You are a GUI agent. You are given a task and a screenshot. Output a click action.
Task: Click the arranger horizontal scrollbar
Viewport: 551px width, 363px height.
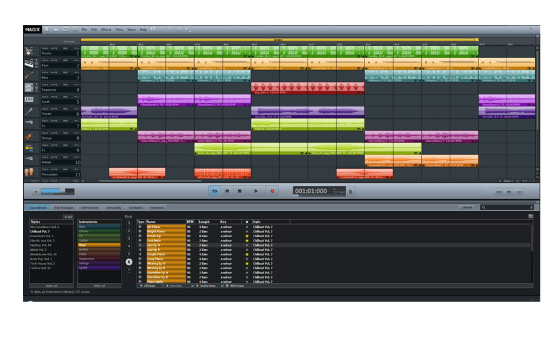point(150,181)
